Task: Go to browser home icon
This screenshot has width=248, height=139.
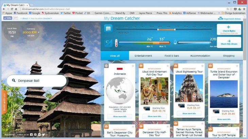Action: 16,9
